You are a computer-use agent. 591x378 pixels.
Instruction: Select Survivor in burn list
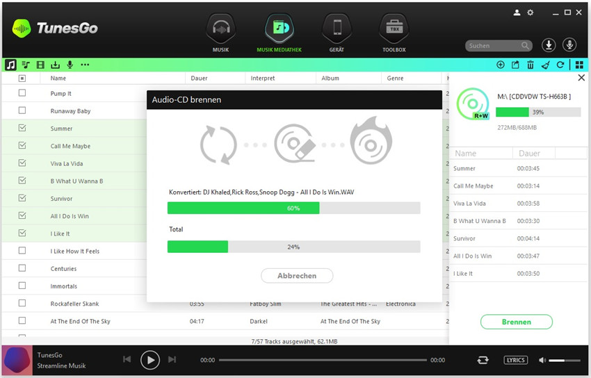pyautogui.click(x=518, y=238)
